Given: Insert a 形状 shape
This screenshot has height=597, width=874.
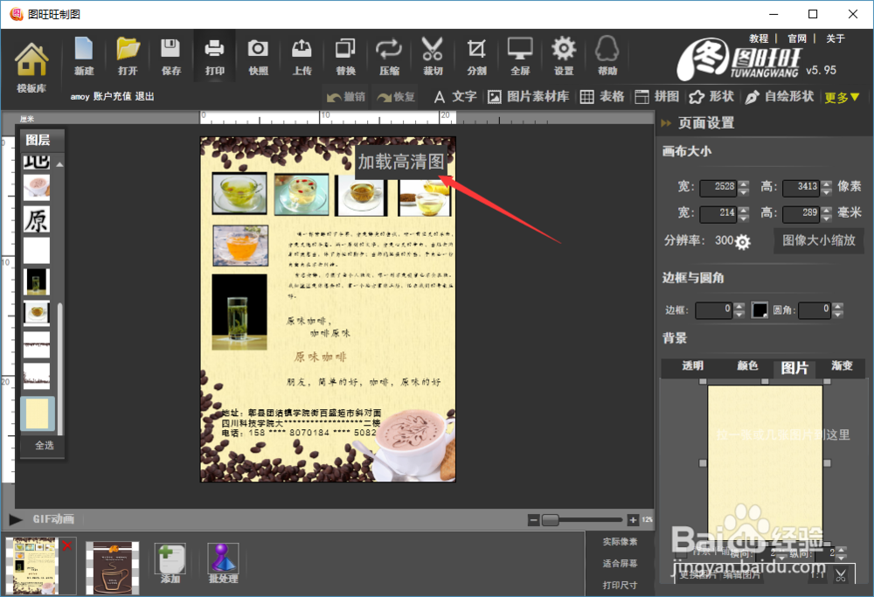Looking at the screenshot, I should [x=711, y=97].
